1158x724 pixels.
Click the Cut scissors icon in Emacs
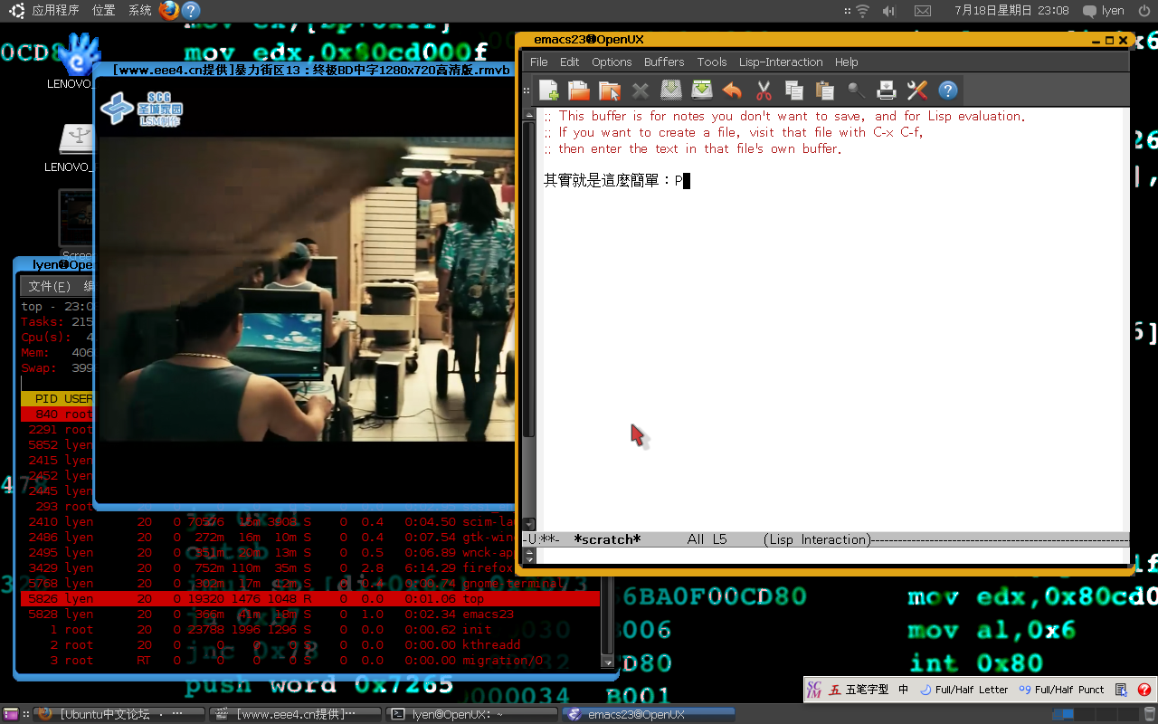pos(764,90)
